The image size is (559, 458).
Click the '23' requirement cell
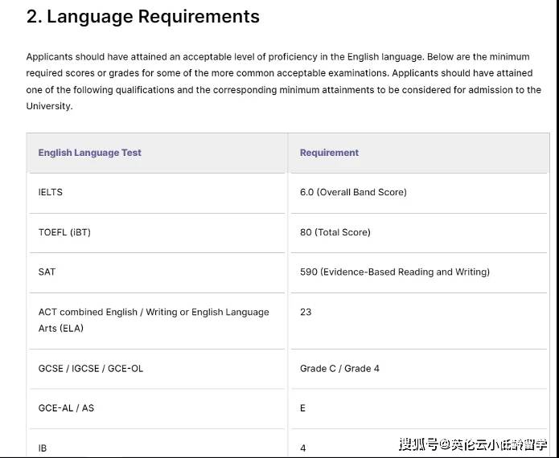(x=418, y=321)
